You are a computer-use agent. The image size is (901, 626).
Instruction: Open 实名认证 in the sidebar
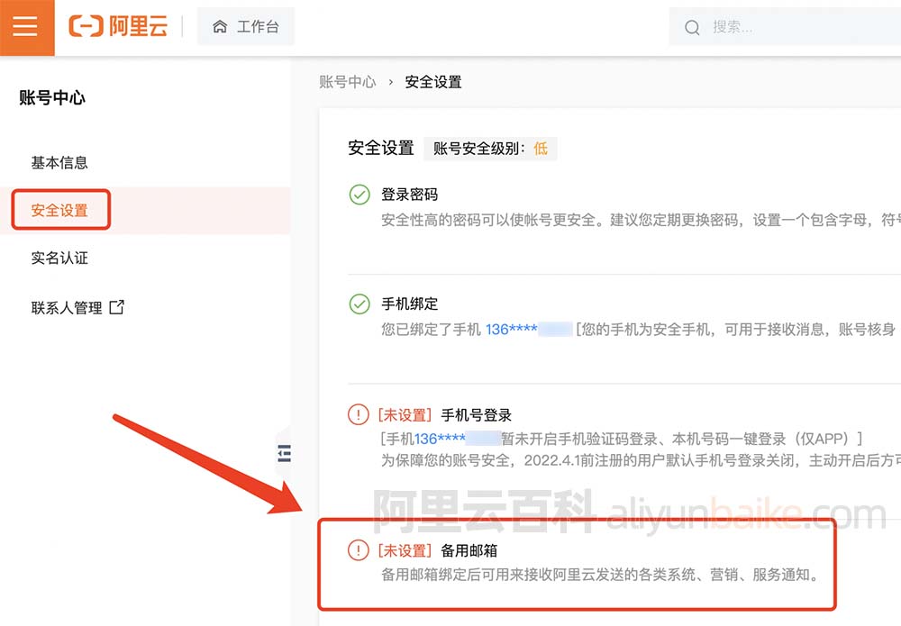point(59,259)
